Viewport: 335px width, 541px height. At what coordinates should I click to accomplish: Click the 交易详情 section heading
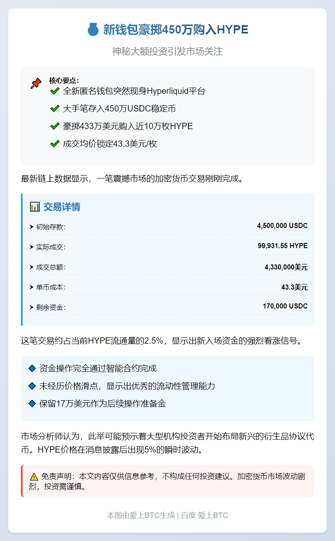coord(62,207)
